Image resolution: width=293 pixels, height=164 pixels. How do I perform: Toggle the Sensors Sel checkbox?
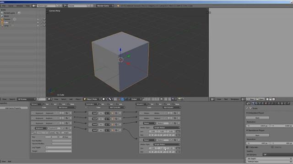click(44, 104)
